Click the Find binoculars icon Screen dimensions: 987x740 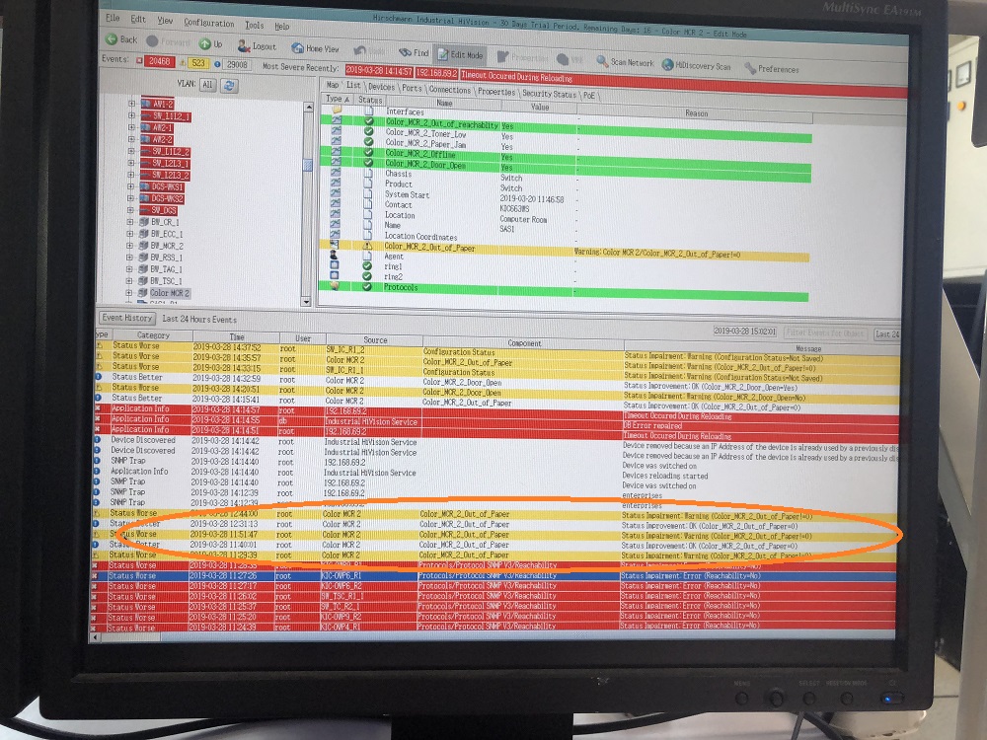click(406, 52)
